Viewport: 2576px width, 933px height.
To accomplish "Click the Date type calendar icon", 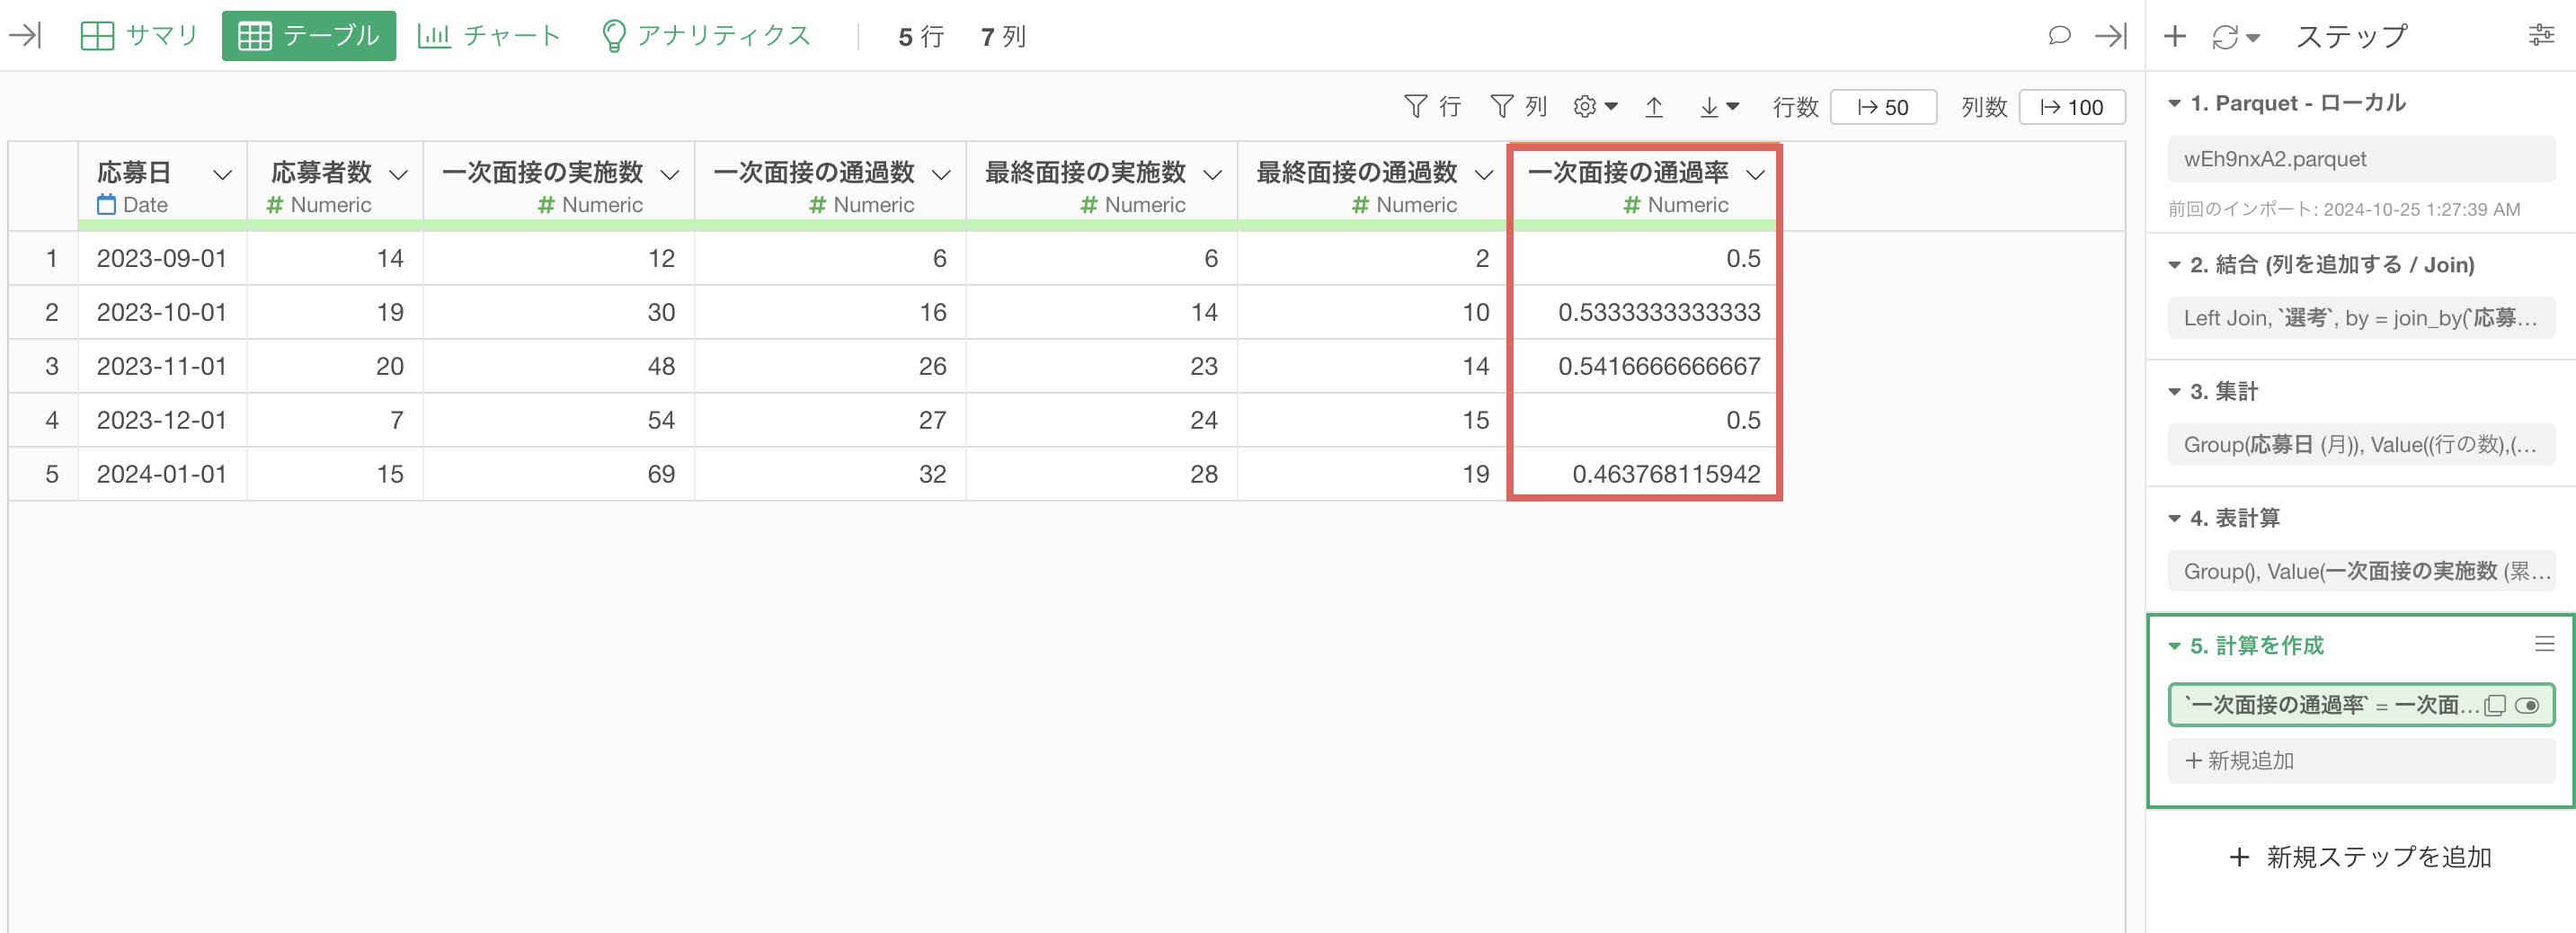I will 106,205.
